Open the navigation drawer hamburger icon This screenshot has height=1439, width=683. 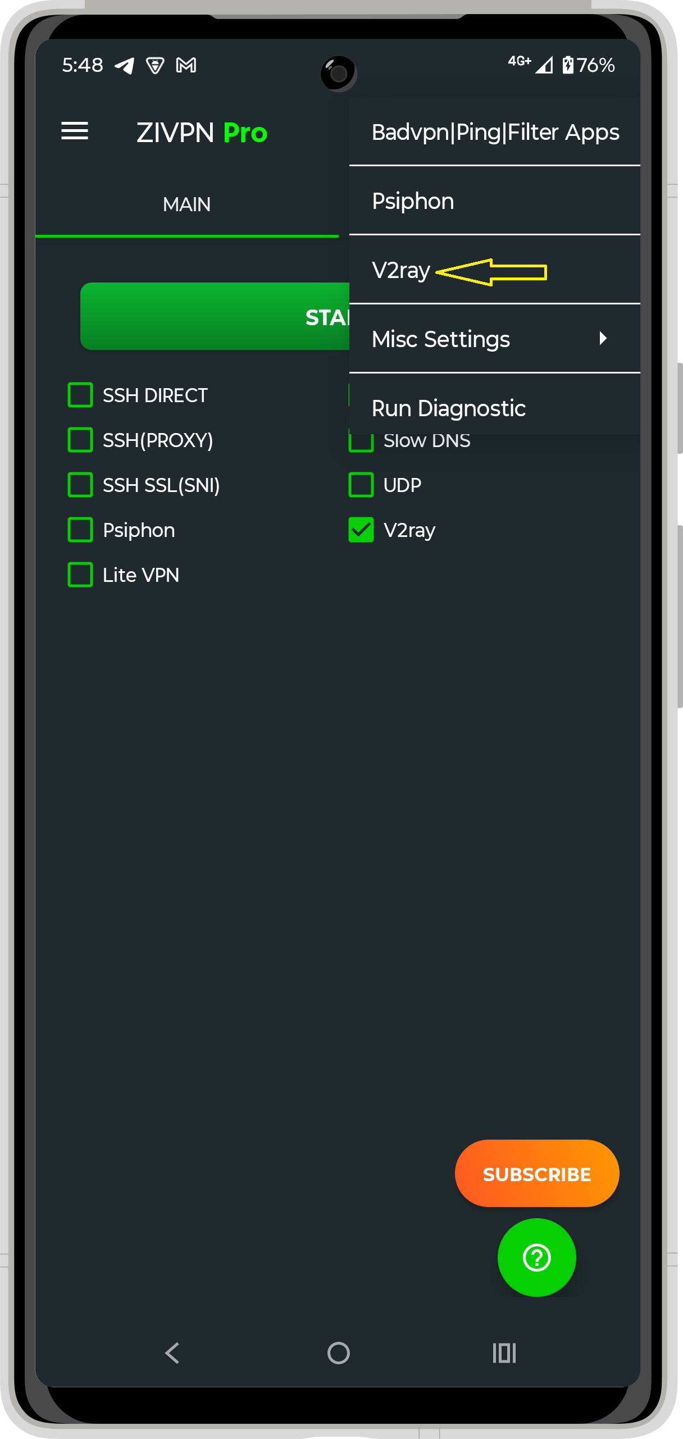pyautogui.click(x=75, y=131)
